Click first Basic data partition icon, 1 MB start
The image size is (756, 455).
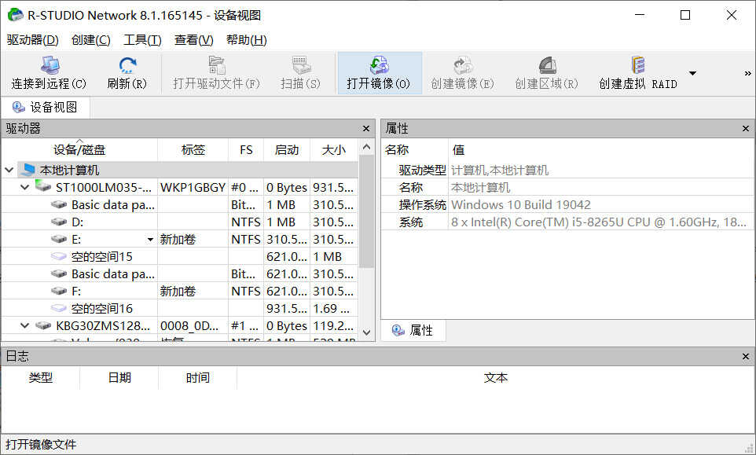coord(59,205)
